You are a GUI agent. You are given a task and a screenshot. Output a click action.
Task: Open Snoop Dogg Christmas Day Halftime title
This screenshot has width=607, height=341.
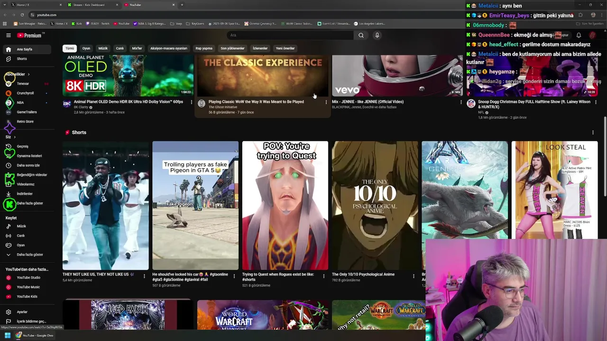(x=534, y=104)
